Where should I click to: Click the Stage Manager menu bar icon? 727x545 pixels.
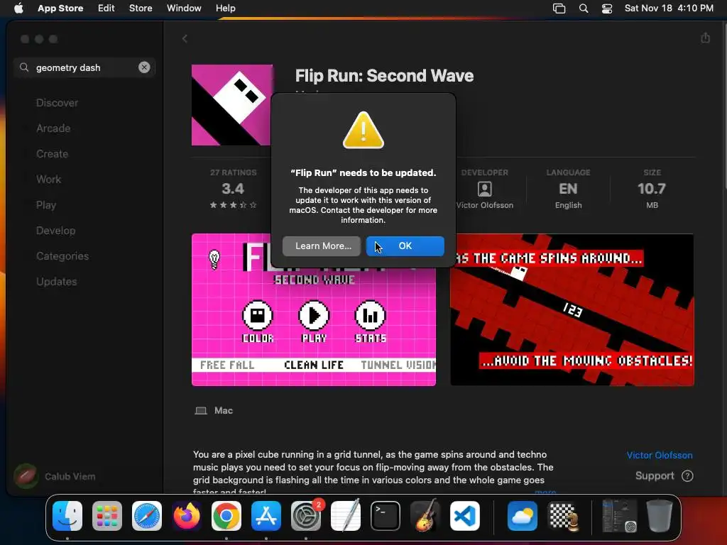559,9
